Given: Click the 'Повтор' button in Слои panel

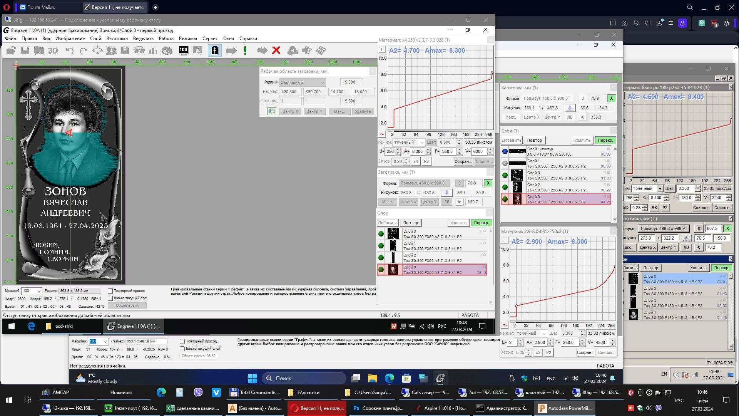Looking at the screenshot, I should (x=410, y=223).
